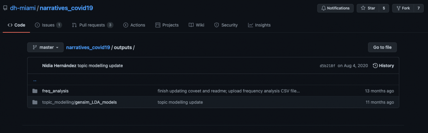Open the dh-miami organization link
The width and height of the screenshot is (428, 133).
coord(23,8)
